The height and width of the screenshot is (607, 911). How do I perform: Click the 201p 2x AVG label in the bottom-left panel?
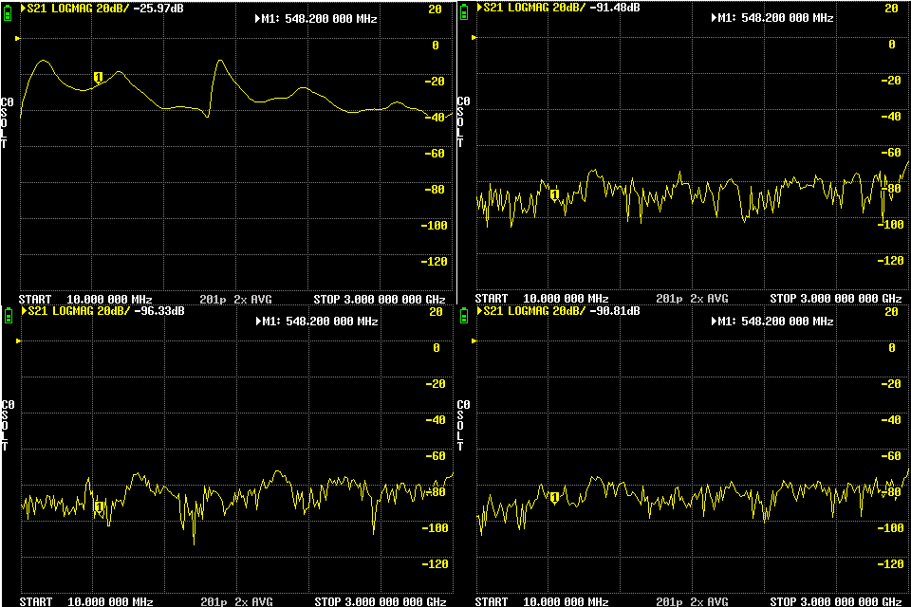(x=235, y=601)
